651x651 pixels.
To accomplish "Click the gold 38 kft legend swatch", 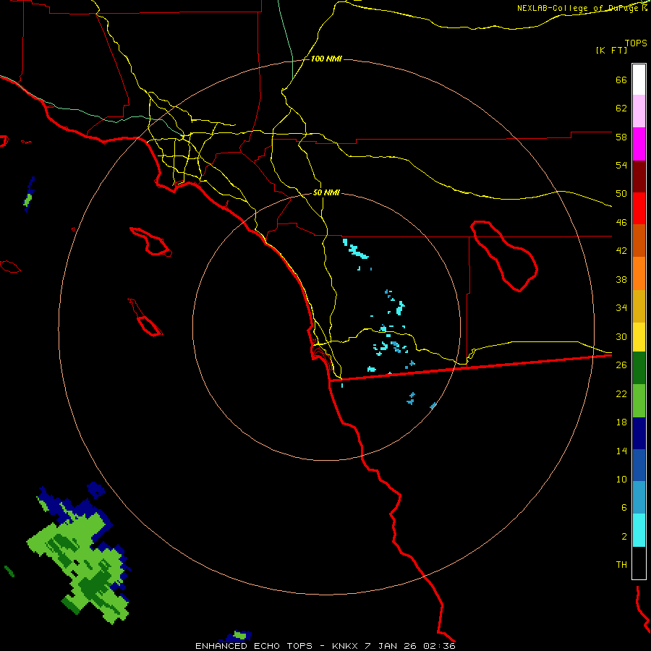I will tap(639, 306).
